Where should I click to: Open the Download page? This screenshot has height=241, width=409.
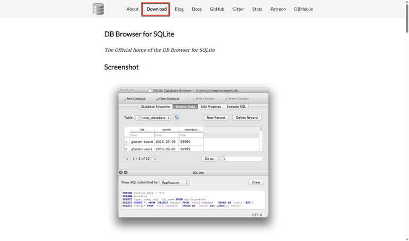tap(157, 9)
